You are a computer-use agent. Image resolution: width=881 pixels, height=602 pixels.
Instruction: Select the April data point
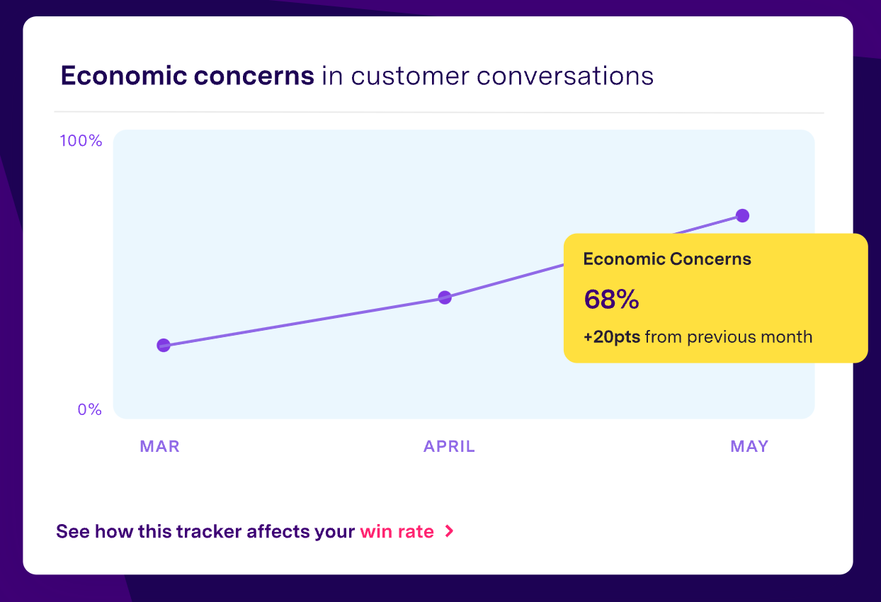coord(445,297)
